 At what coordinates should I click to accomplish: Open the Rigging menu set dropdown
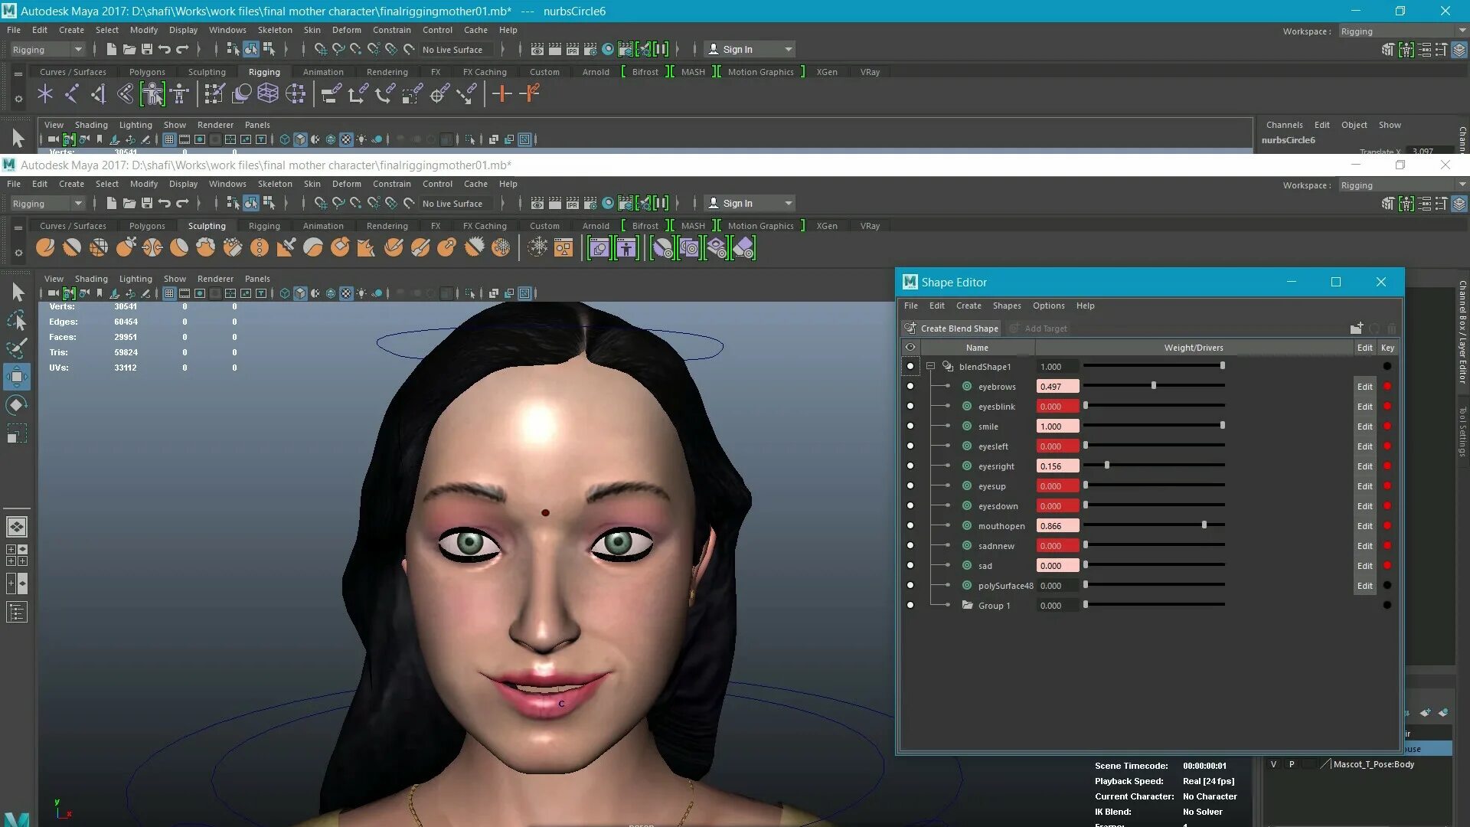click(47, 203)
